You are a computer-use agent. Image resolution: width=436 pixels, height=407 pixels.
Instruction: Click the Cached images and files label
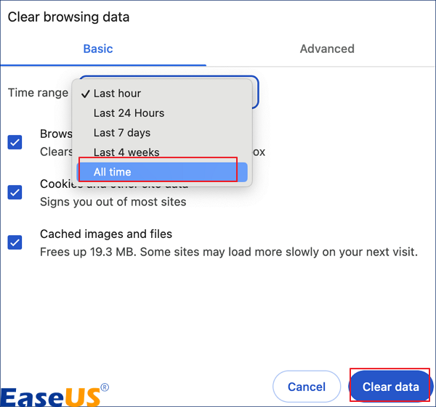click(106, 234)
